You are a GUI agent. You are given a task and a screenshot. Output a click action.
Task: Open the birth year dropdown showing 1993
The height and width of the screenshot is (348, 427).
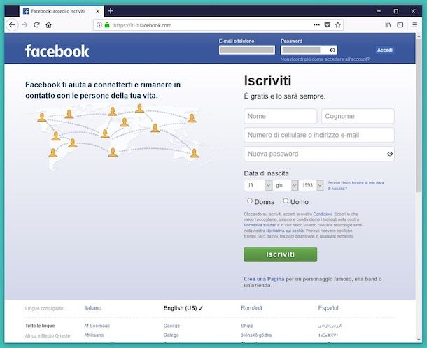point(311,185)
